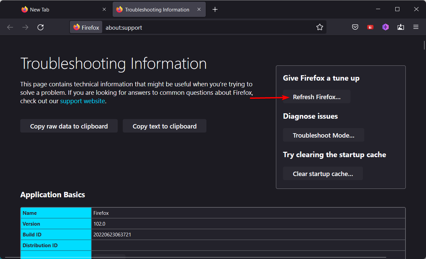Click the Distribution ID header cell

pyautogui.click(x=56, y=246)
